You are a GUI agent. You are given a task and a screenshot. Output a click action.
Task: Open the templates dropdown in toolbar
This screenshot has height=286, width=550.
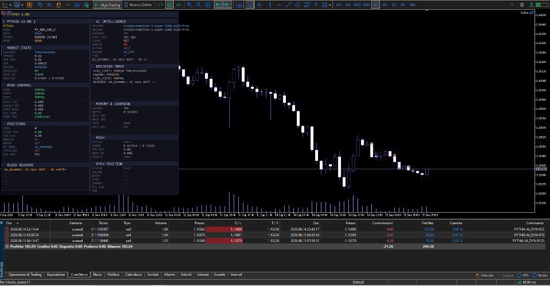[19, 5]
